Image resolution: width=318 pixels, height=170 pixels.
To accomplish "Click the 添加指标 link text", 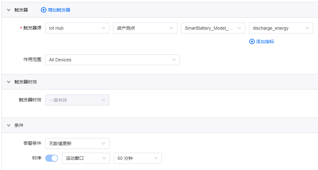I will click(265, 42).
